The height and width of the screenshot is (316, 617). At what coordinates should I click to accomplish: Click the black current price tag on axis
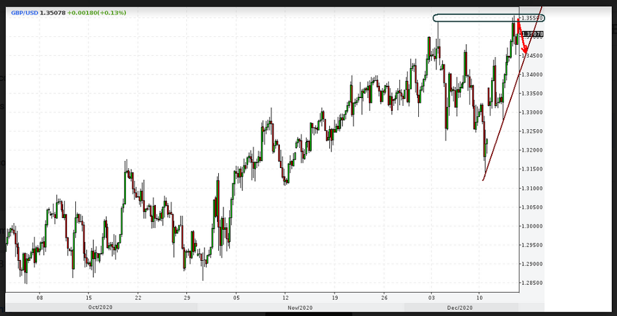(x=533, y=34)
